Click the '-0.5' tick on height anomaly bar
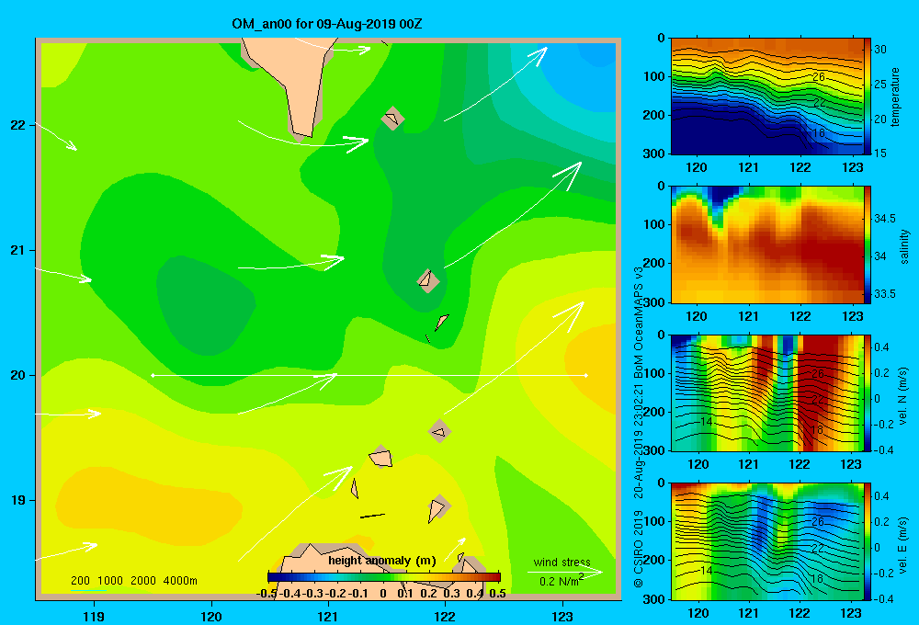The image size is (919, 625). pyautogui.click(x=267, y=594)
